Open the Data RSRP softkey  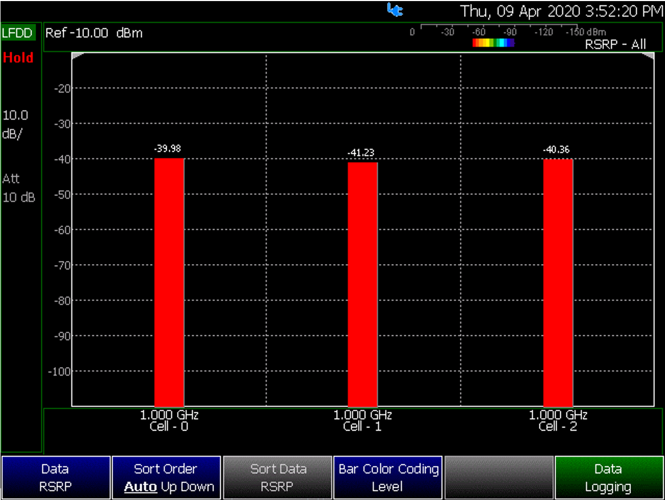[56, 478]
